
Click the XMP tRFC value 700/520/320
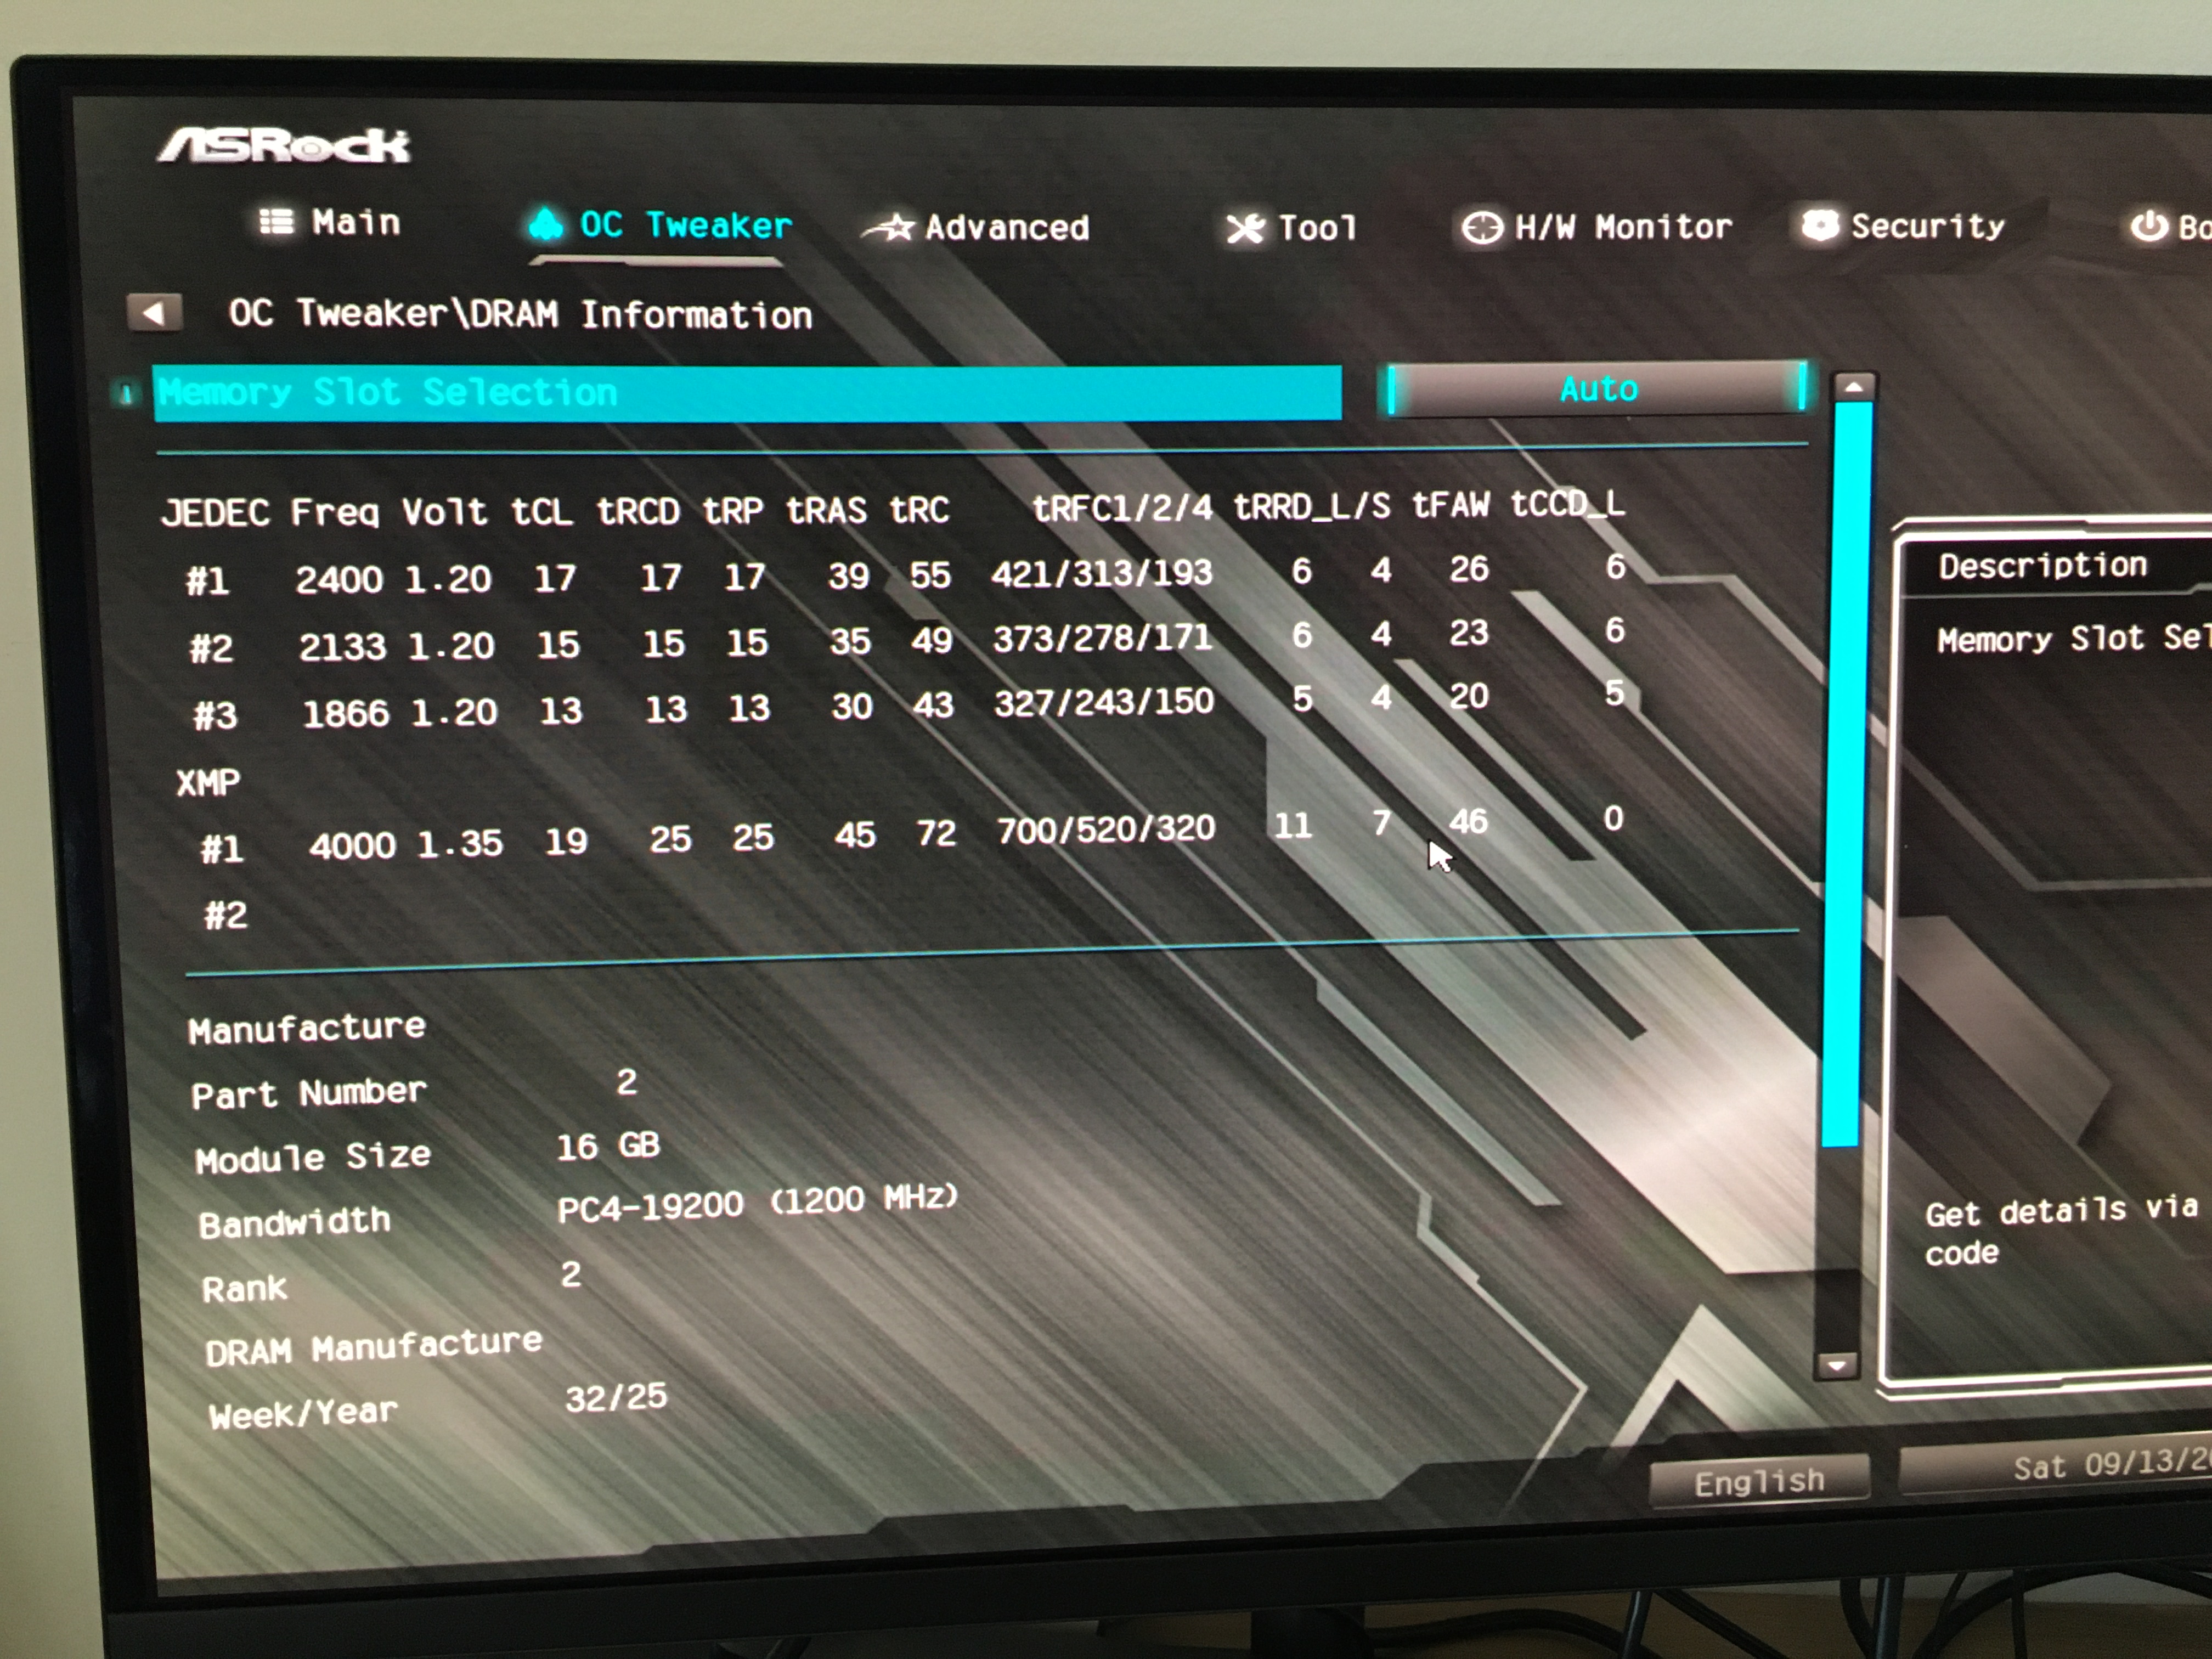point(1106,829)
